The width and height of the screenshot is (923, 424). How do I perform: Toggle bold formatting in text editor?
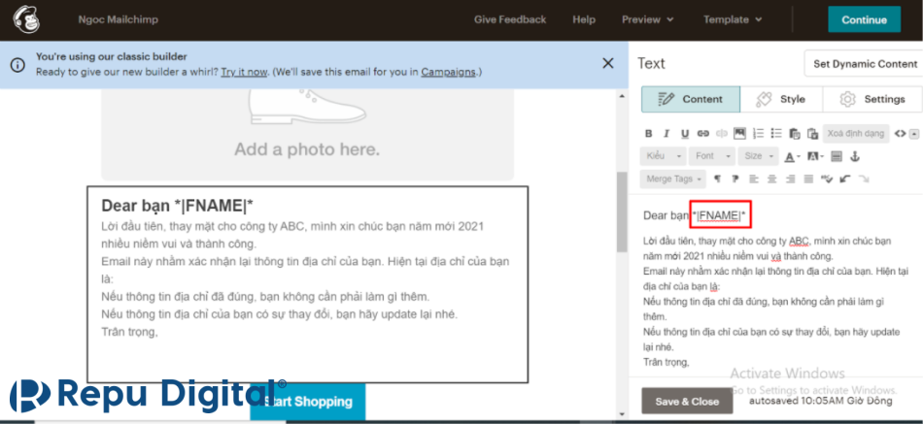point(649,133)
